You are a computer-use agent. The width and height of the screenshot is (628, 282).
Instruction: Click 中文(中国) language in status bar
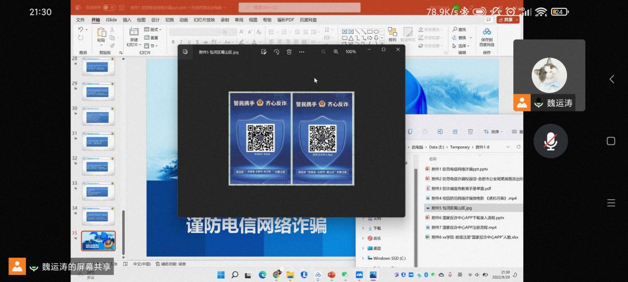[141, 264]
